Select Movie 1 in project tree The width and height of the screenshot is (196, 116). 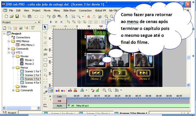click(x=29, y=60)
